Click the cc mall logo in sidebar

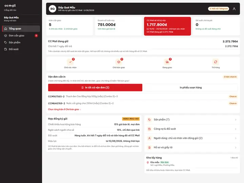click(10, 6)
